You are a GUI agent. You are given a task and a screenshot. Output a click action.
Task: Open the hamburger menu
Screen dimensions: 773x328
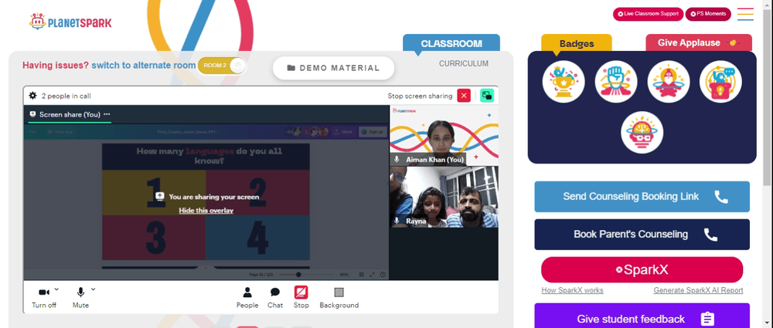click(745, 14)
